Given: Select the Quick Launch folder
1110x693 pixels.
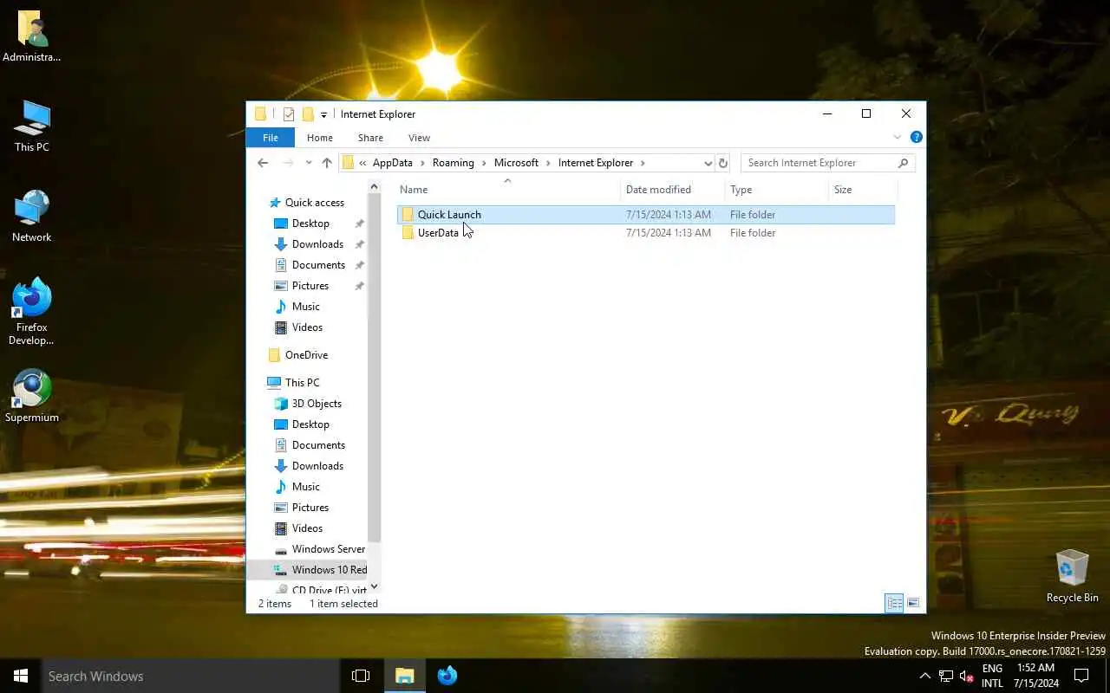Looking at the screenshot, I should (646, 215).
